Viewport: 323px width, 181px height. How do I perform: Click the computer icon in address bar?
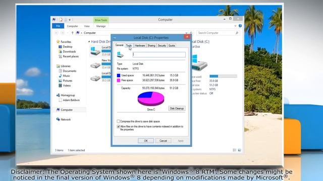[78, 33]
